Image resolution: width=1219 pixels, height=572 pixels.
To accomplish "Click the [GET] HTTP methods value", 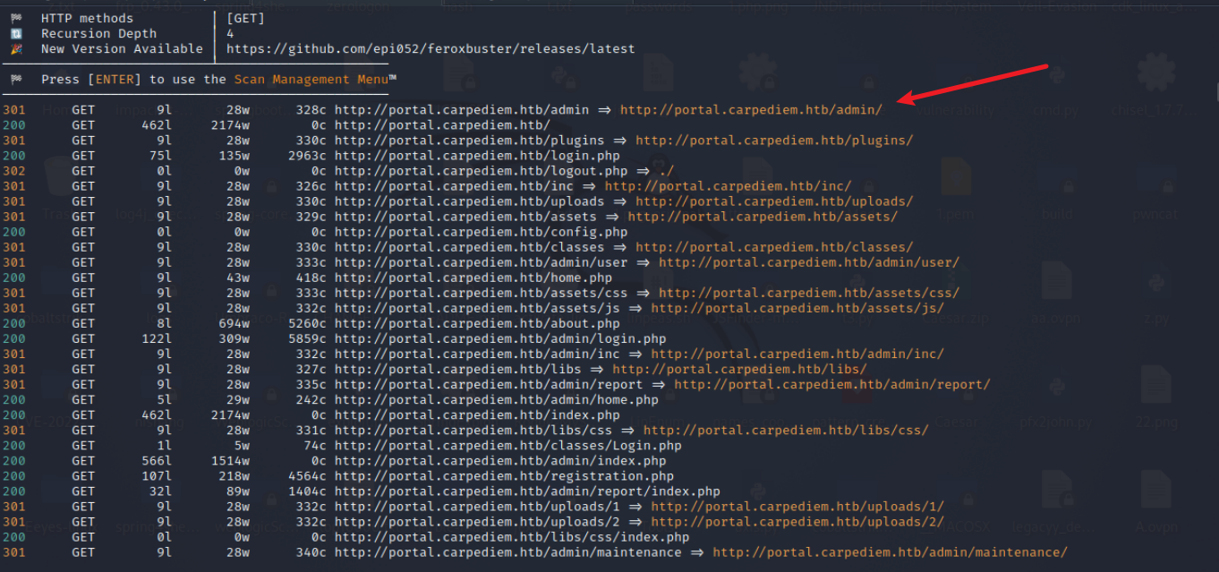I will (x=245, y=18).
